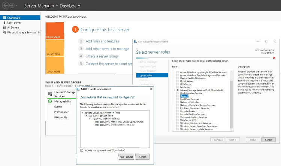Cancel the Hyper-V required features dialog
Image resolution: width=281 pixels, height=166 pixels.
point(142,157)
